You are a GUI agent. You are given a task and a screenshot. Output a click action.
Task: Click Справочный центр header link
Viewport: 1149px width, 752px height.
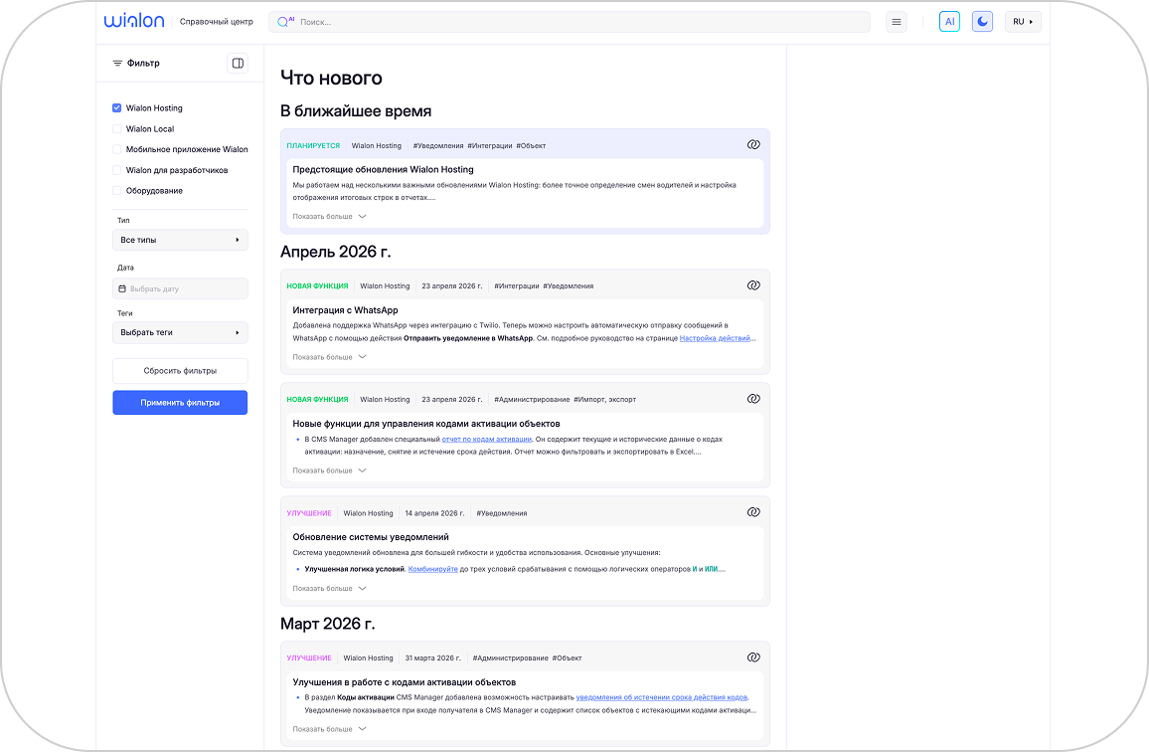[x=216, y=22]
